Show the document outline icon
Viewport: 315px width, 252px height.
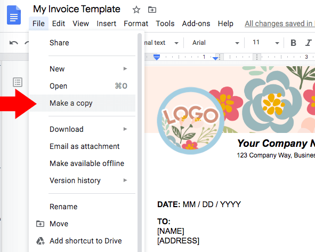tap(18, 82)
